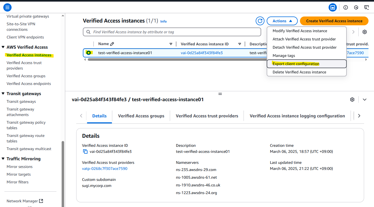This screenshot has height=207, width=374.
Task: Open Transit gateway route tables
Action: tap(26, 138)
